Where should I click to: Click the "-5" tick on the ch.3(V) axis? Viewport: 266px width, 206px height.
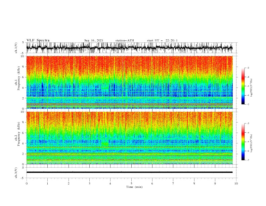coord(23,178)
